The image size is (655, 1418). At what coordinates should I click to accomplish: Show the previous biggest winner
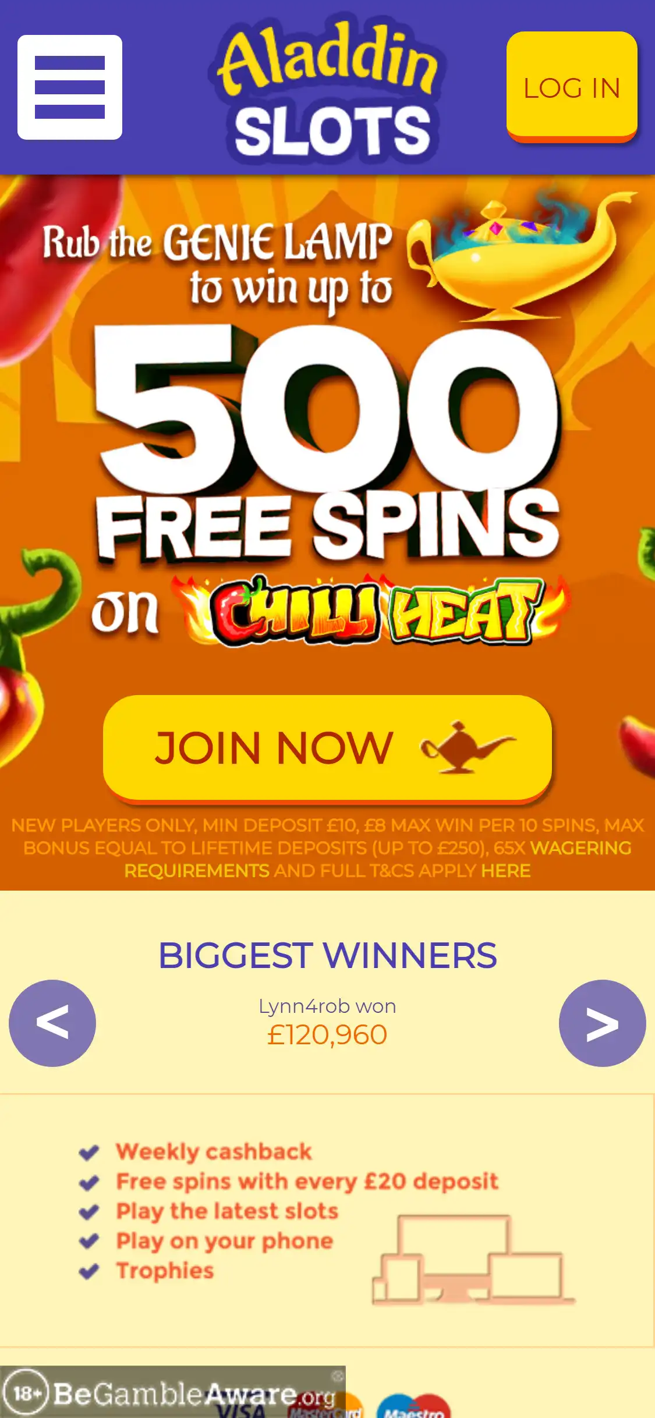(52, 1023)
